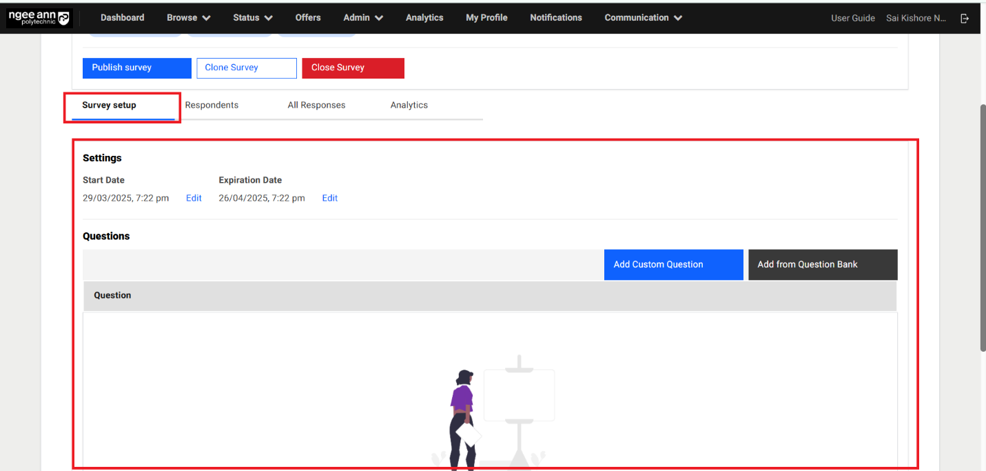
Task: Open My Profile page
Action: [486, 18]
